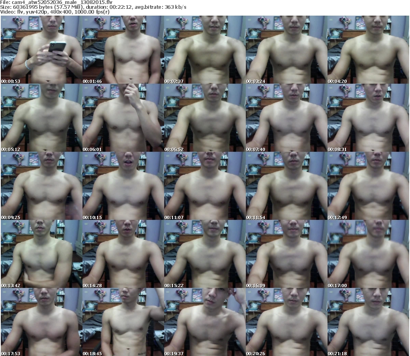
Task: Select the thumbnail timestamped 00:14:28
Action: 123,254
